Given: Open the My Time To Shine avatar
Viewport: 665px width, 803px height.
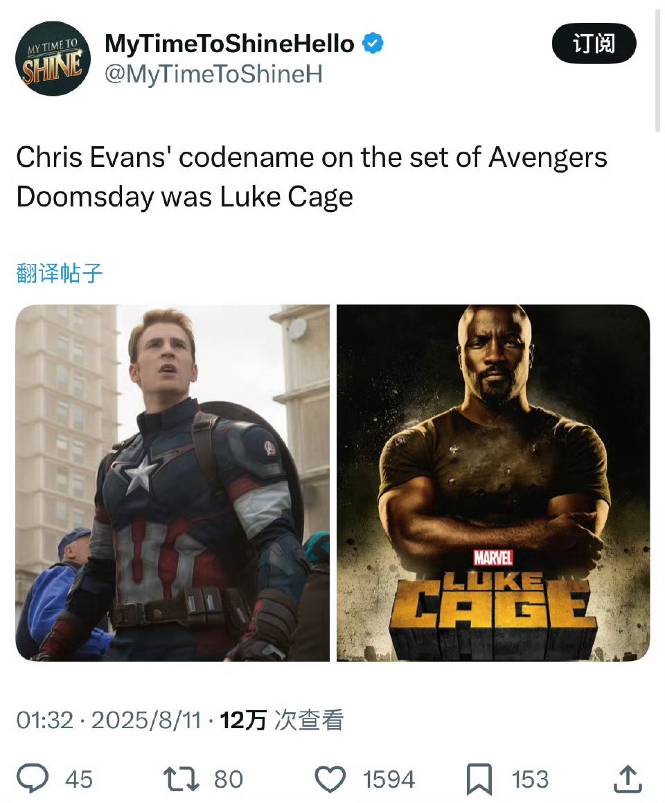Looking at the screenshot, I should pyautogui.click(x=53, y=58).
